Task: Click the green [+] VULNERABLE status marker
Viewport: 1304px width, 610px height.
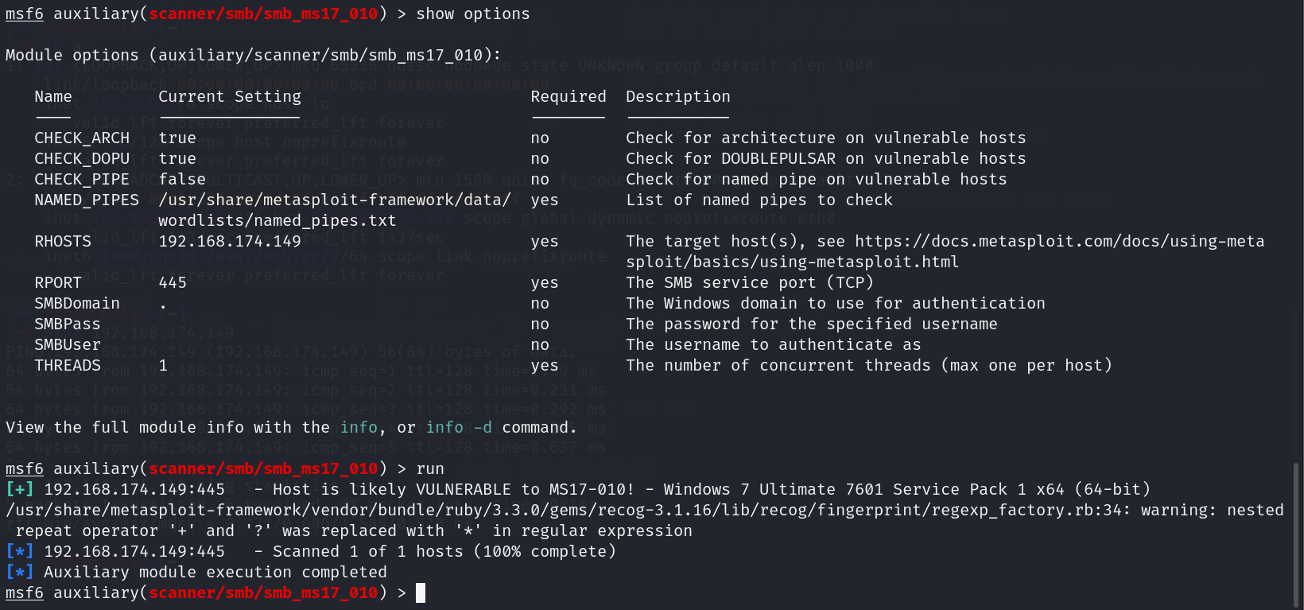Action: pyautogui.click(x=20, y=489)
